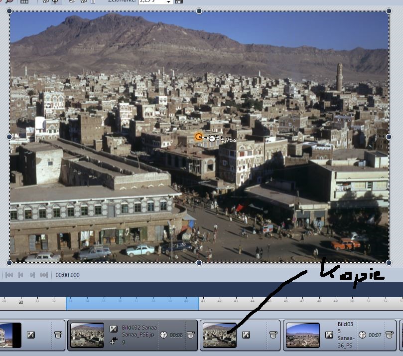
Task: Click the output icon on the copied slide
Action: click(273, 335)
